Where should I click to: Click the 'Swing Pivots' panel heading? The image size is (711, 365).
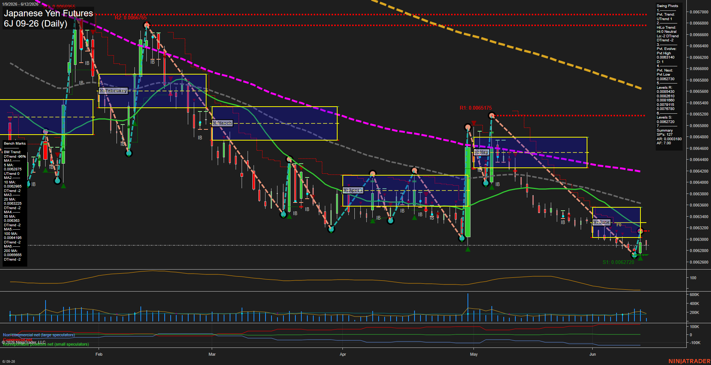pyautogui.click(x=667, y=6)
